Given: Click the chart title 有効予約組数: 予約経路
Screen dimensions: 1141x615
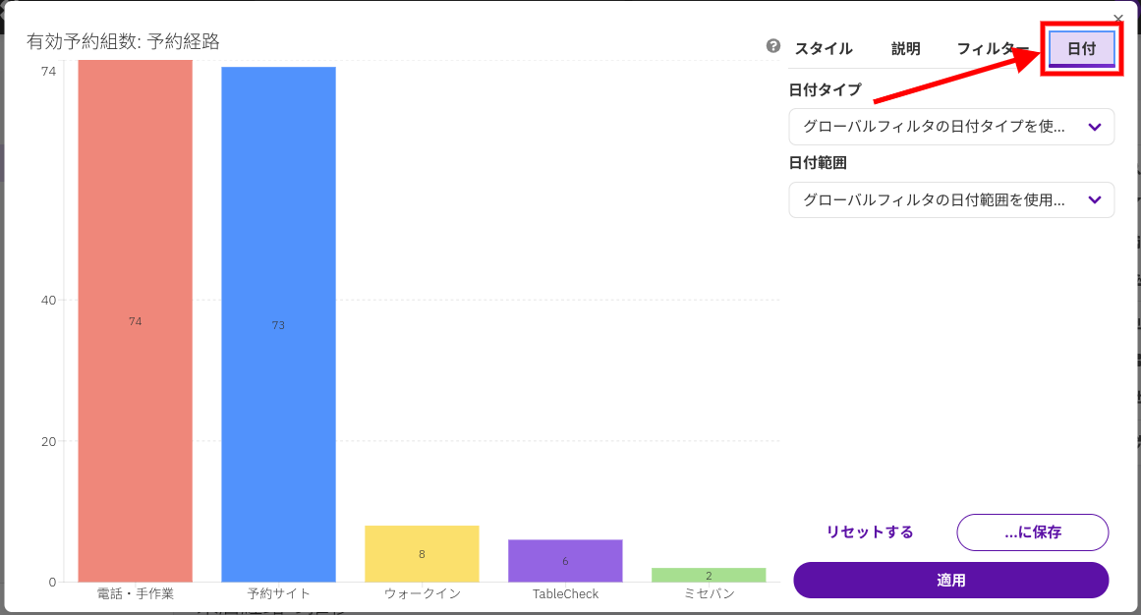Looking at the screenshot, I should 123,41.
